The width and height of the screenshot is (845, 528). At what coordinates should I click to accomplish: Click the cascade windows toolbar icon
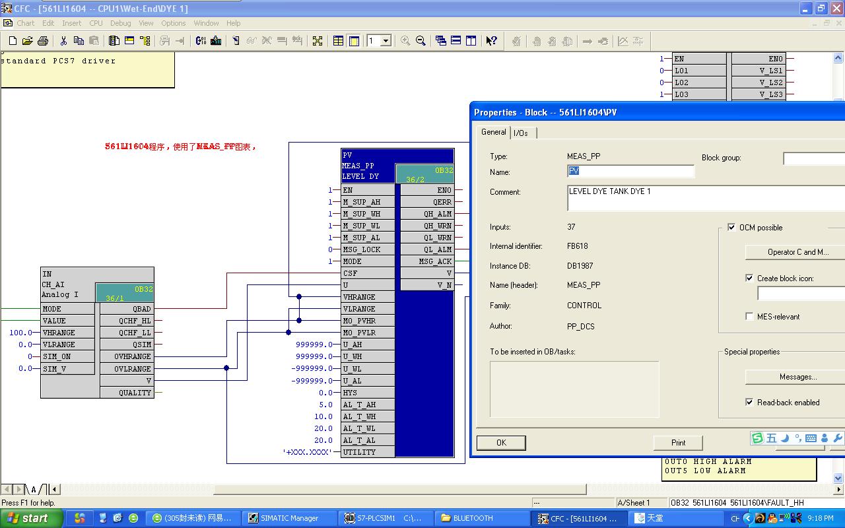[441, 41]
